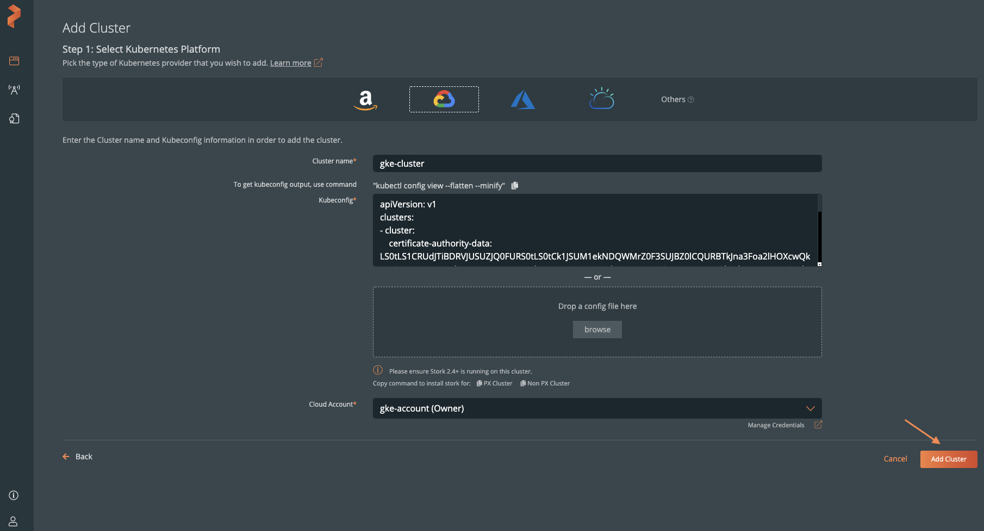
Task: Open the backups sidebar icon
Action: point(14,118)
